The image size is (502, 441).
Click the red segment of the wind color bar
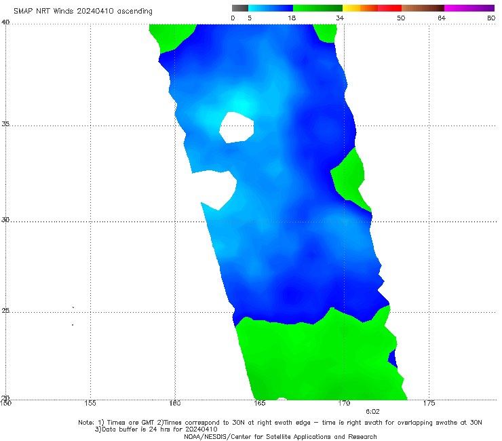[x=389, y=8]
